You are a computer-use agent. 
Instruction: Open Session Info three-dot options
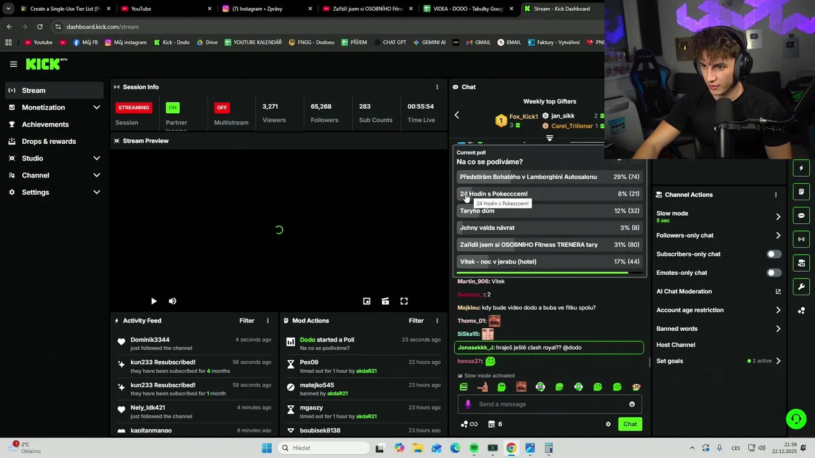(437, 87)
